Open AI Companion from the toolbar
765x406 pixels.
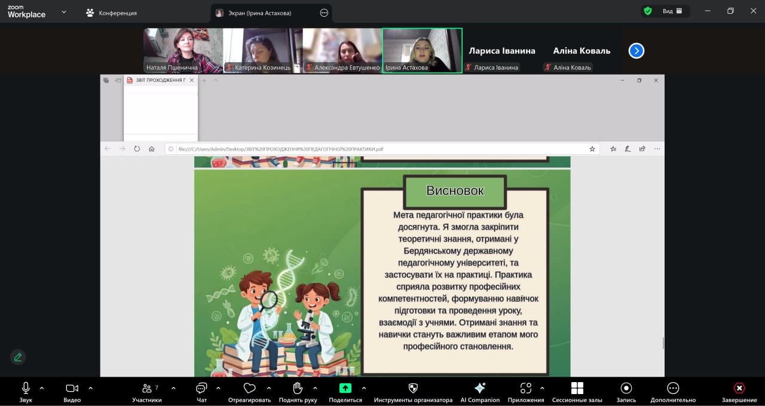pyautogui.click(x=479, y=389)
